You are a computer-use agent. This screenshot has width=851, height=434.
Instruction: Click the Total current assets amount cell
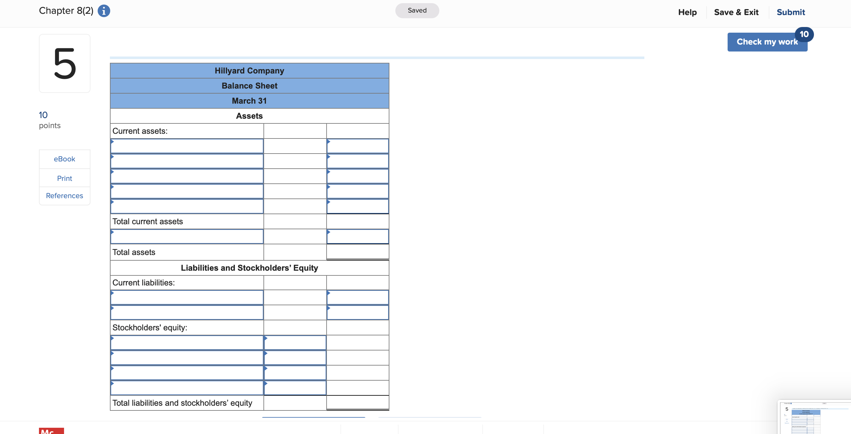[357, 221]
